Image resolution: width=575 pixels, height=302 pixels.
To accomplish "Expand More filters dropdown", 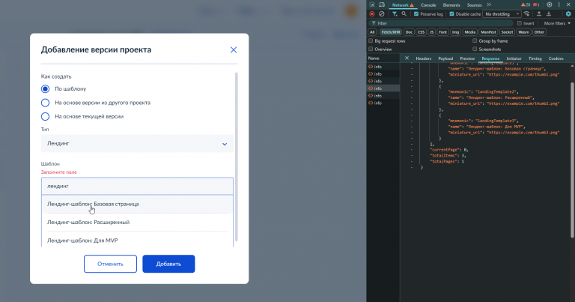I will click(x=557, y=23).
